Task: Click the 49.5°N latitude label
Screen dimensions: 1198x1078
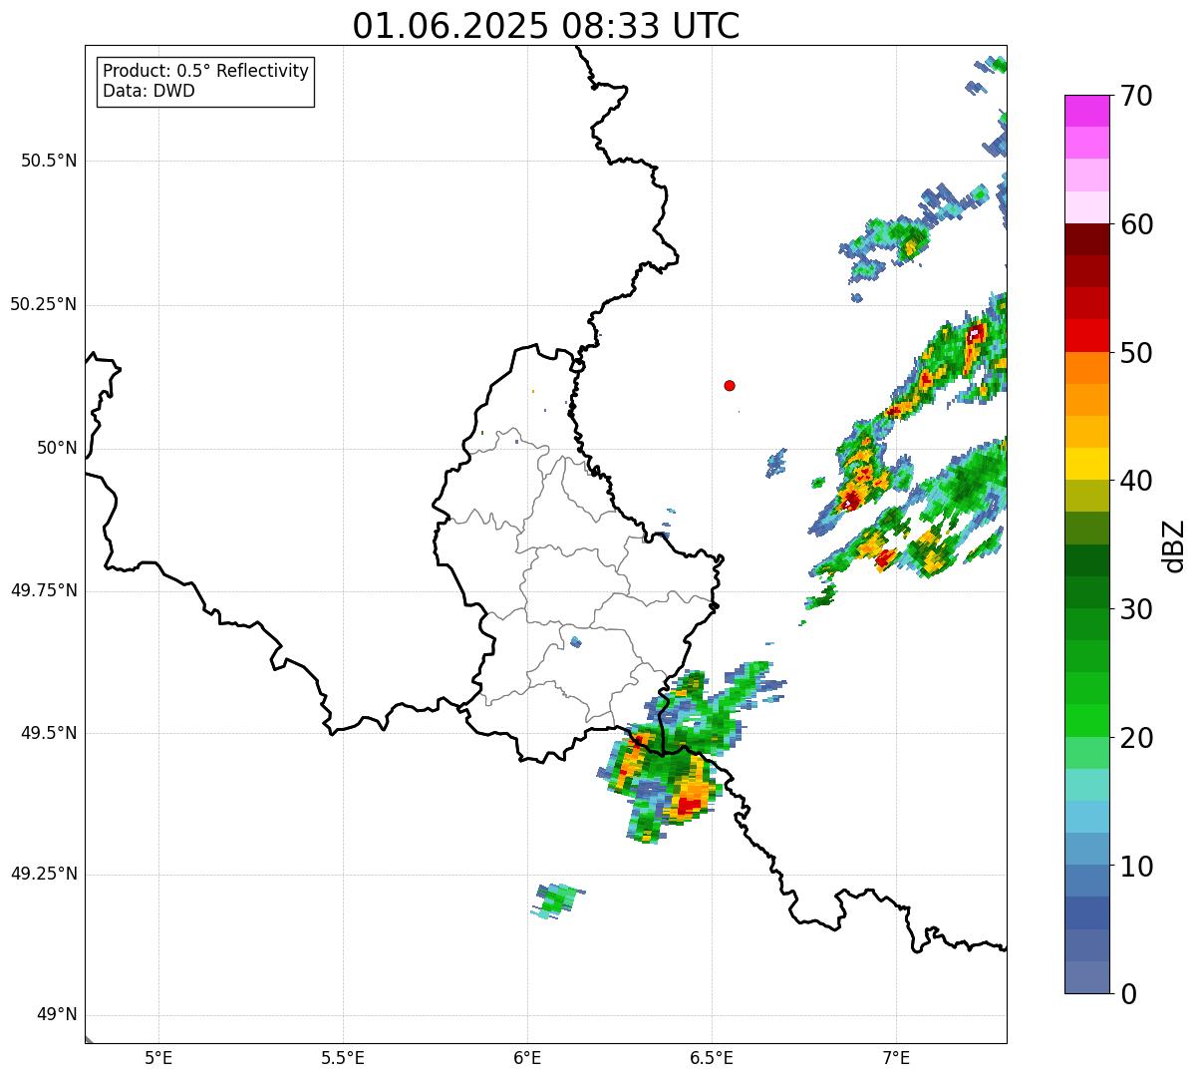Action: [49, 734]
